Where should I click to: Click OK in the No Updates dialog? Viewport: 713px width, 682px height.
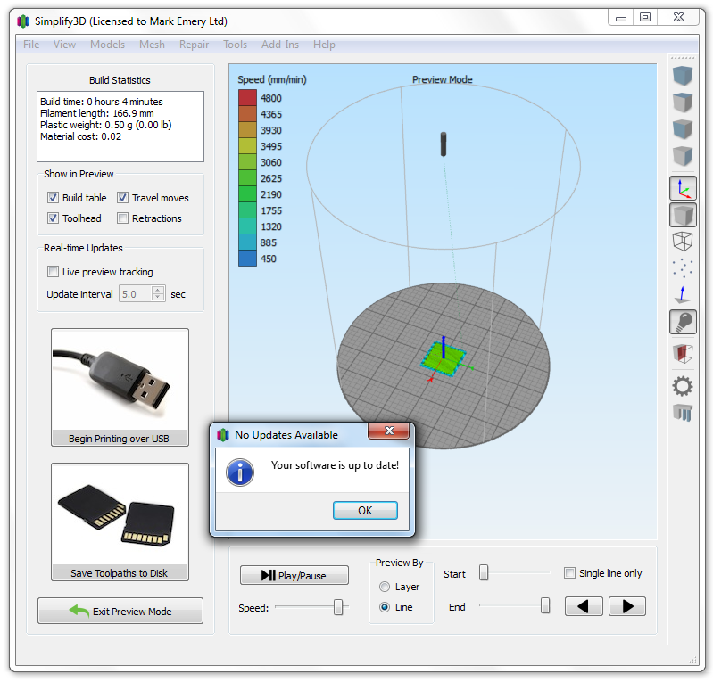click(365, 511)
